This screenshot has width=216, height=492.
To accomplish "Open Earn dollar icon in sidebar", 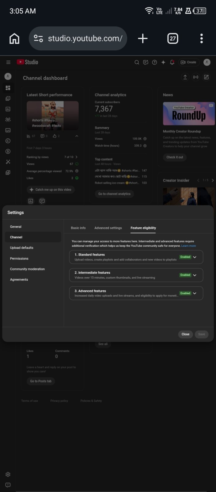I will click(x=8, y=151).
